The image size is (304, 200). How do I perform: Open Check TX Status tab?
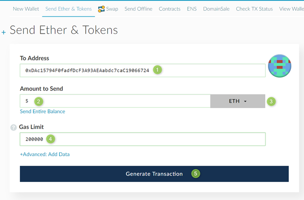(x=254, y=9)
